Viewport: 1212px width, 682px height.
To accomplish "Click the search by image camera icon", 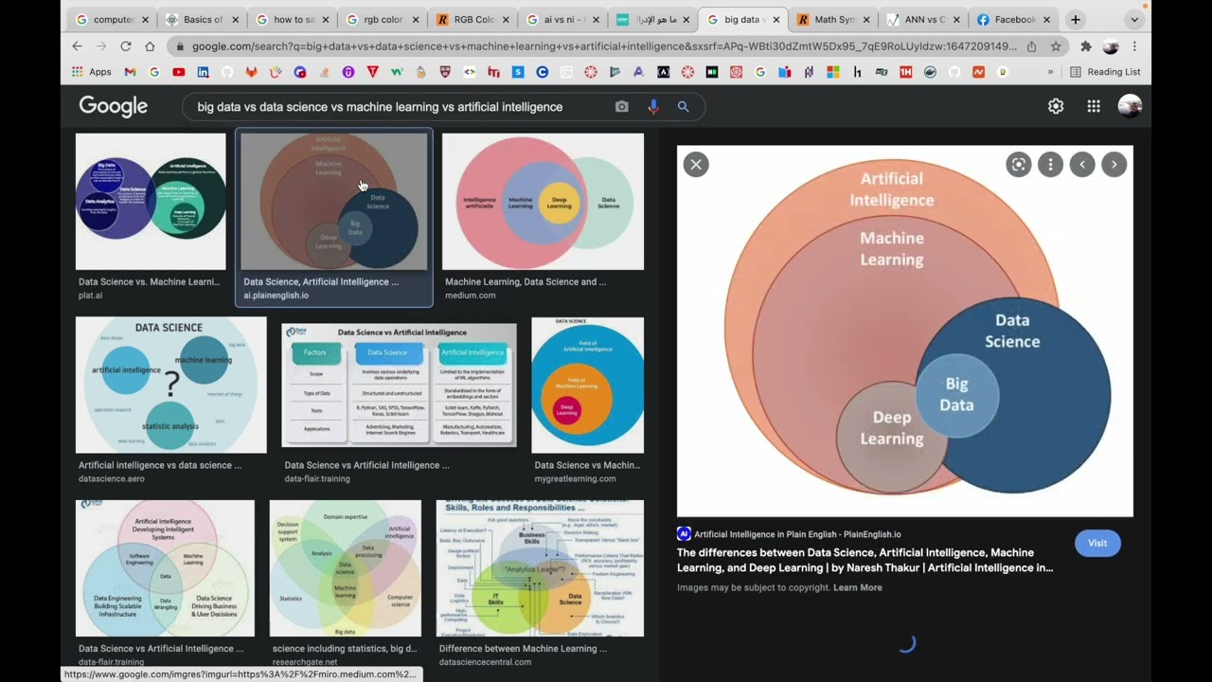I will click(621, 107).
